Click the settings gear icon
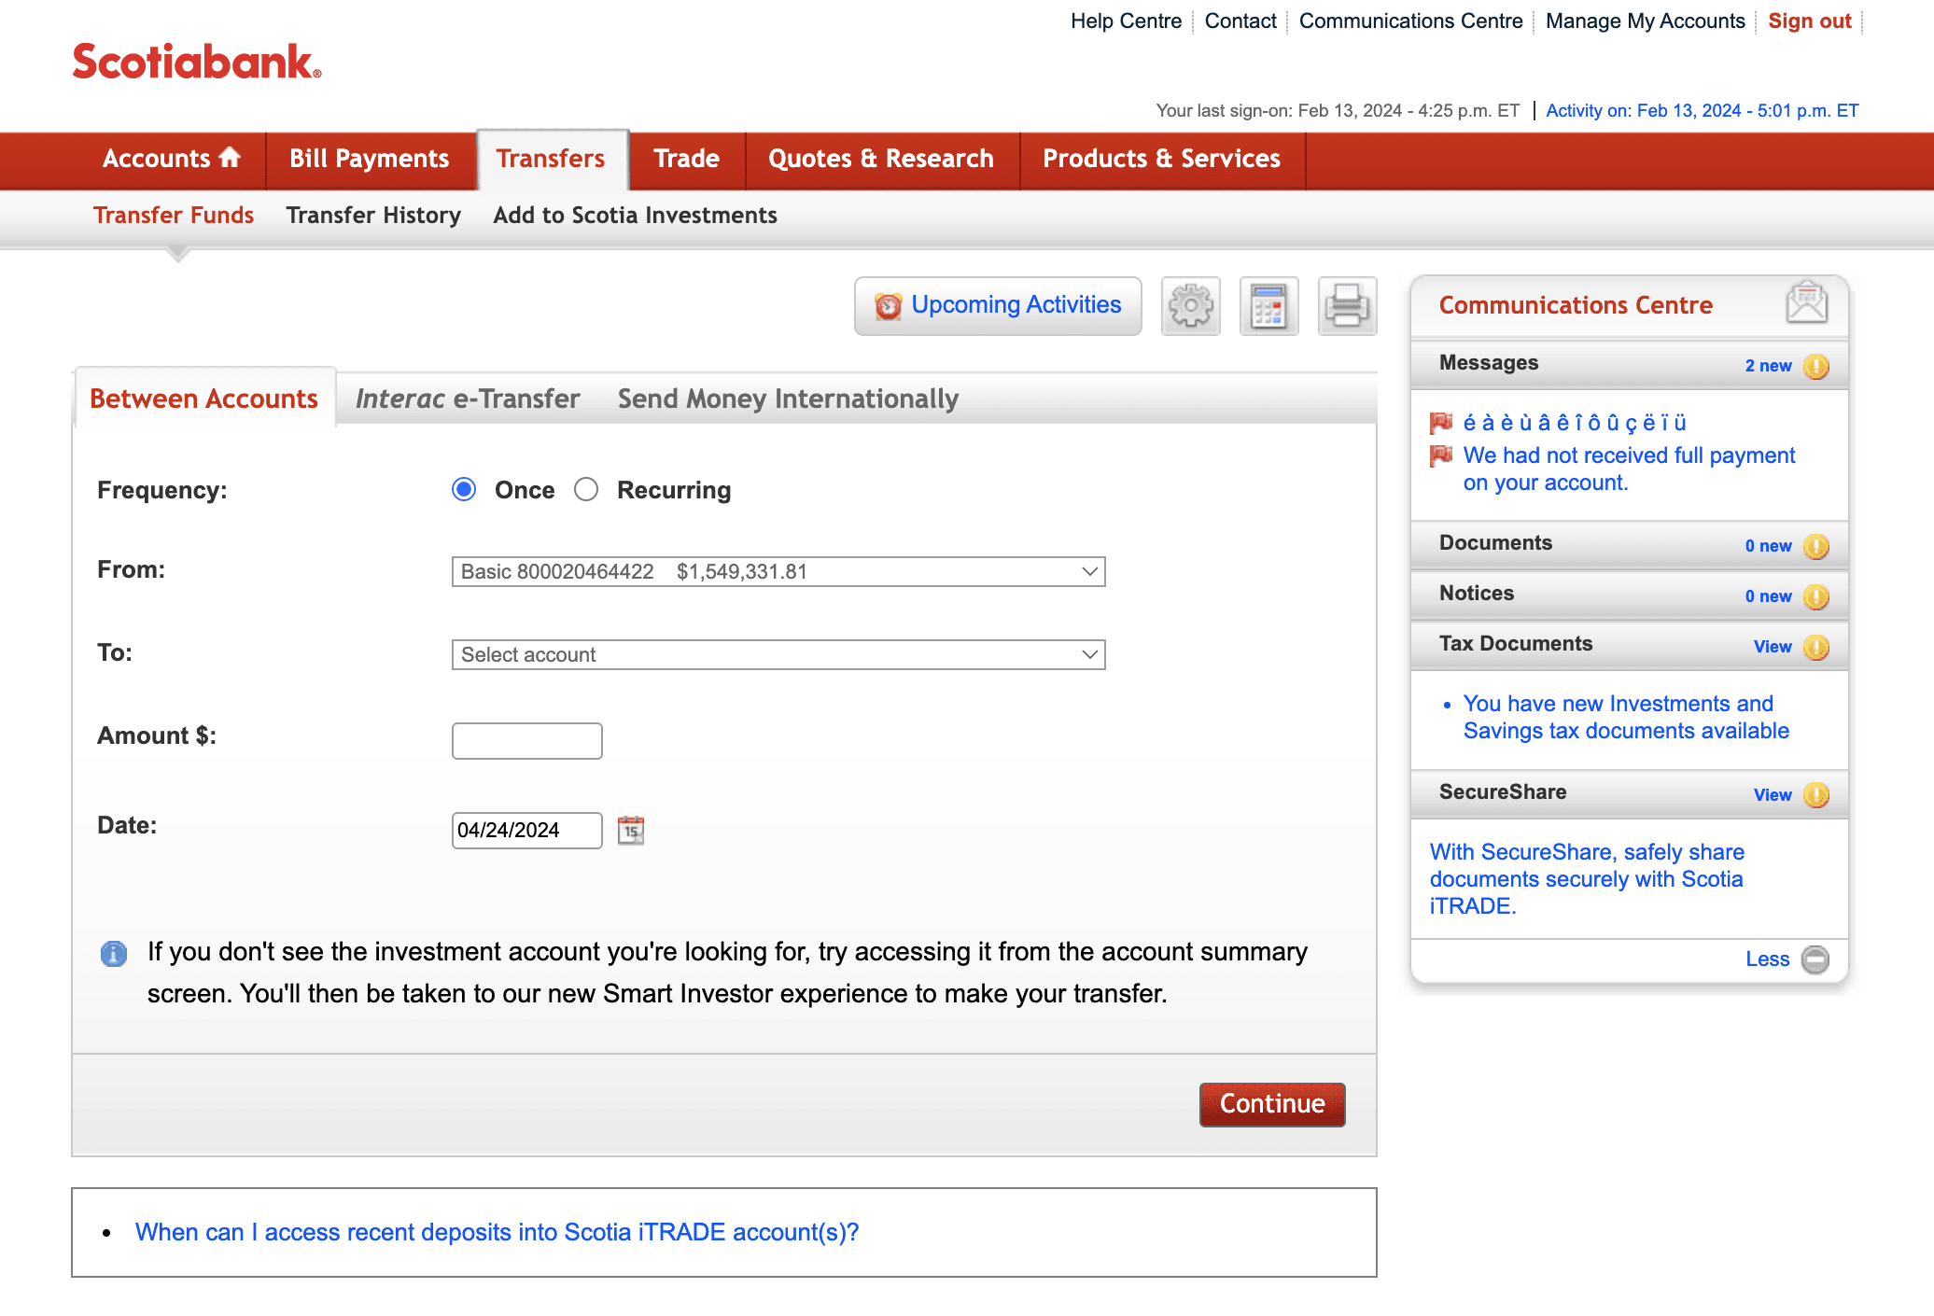 coord(1190,305)
